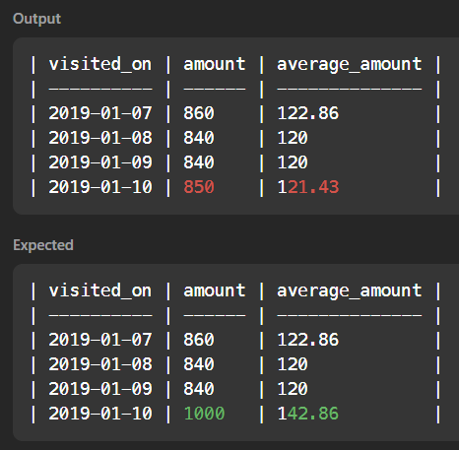The width and height of the screenshot is (459, 450).
Task: Click amount 860 in Output table
Action: (199, 113)
